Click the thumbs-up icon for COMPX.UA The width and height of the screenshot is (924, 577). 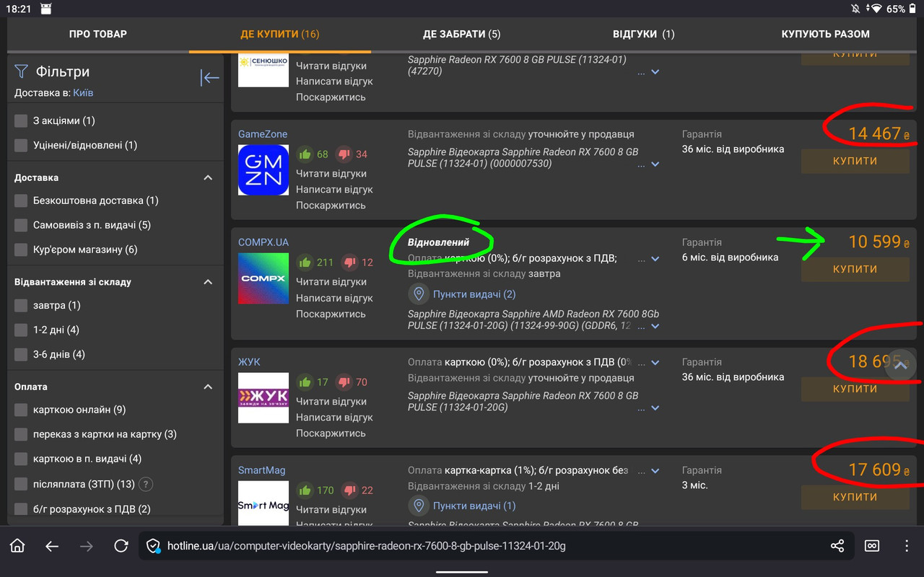pos(305,262)
